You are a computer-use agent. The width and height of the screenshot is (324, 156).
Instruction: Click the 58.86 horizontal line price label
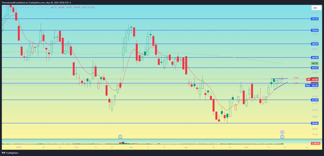click(315, 123)
